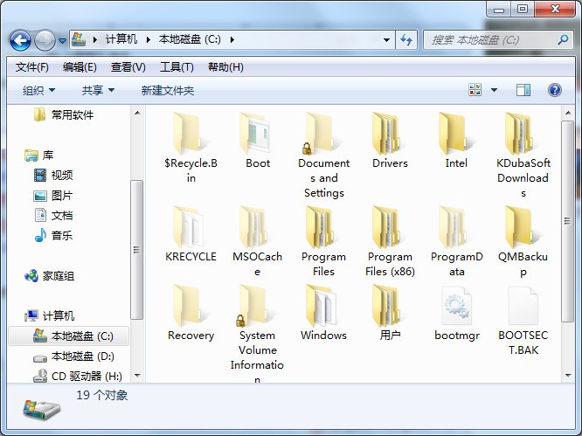Click the refresh button beside address bar
The image size is (582, 436).
click(x=406, y=40)
